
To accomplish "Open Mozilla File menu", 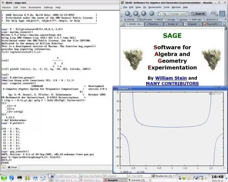I will pyautogui.click(x=125, y=7).
